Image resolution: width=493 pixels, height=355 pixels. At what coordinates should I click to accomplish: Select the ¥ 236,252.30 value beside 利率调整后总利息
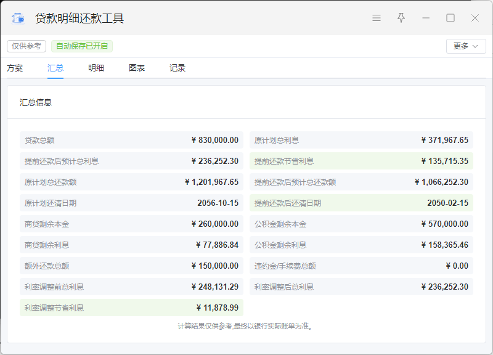pos(444,287)
